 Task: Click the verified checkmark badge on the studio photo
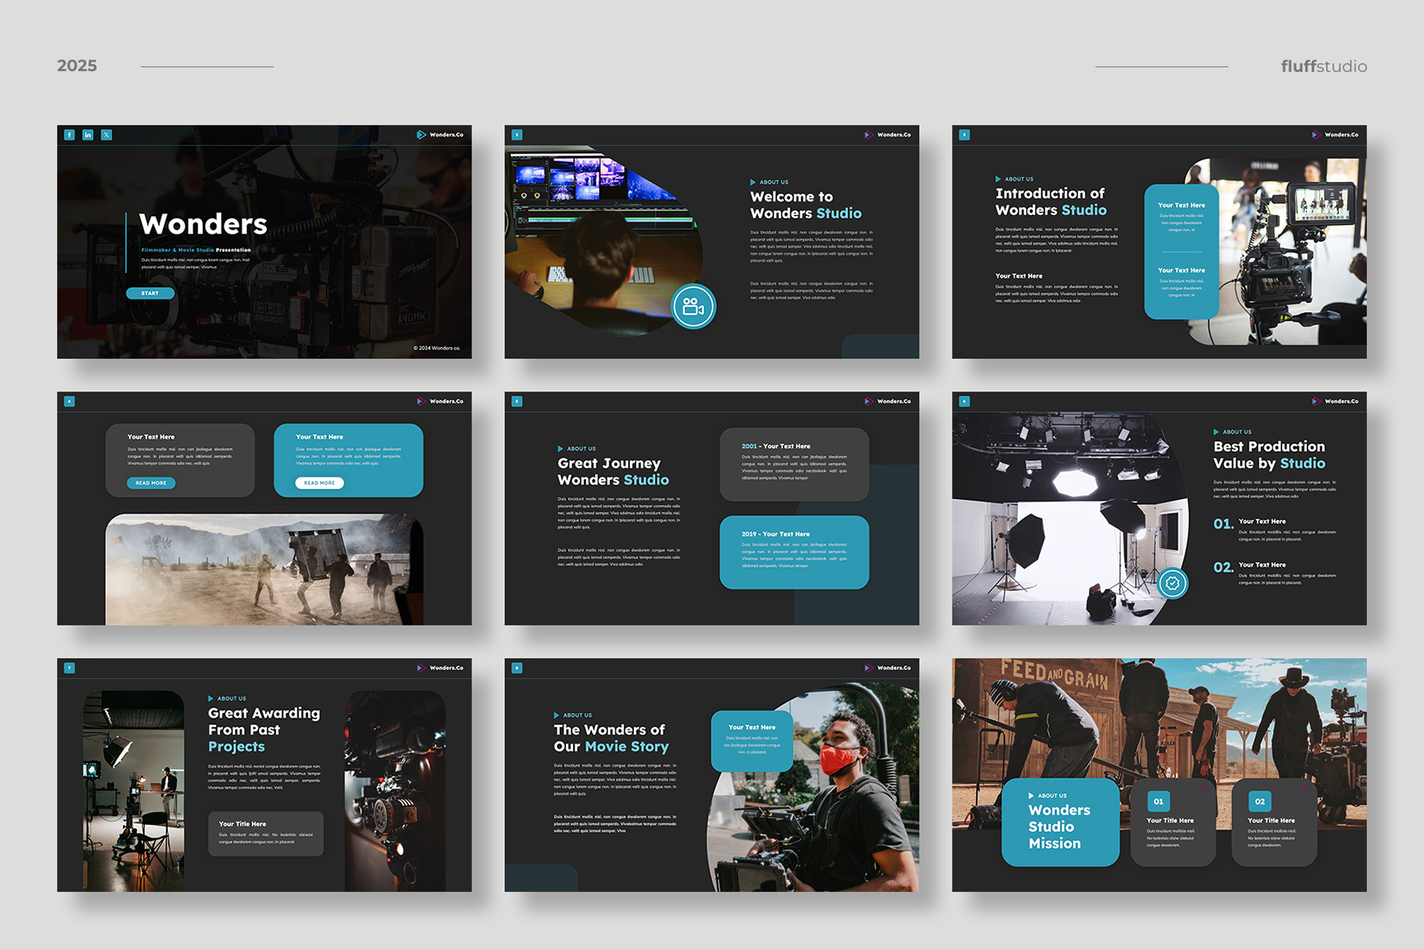point(1172,584)
